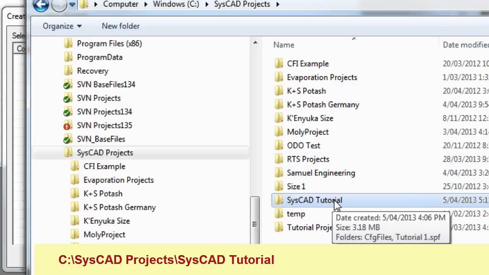Click the tree pane scroll up arrow
The width and height of the screenshot is (489, 275).
coord(255,42)
